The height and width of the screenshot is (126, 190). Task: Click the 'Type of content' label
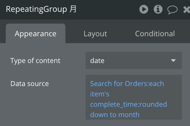click(x=35, y=61)
